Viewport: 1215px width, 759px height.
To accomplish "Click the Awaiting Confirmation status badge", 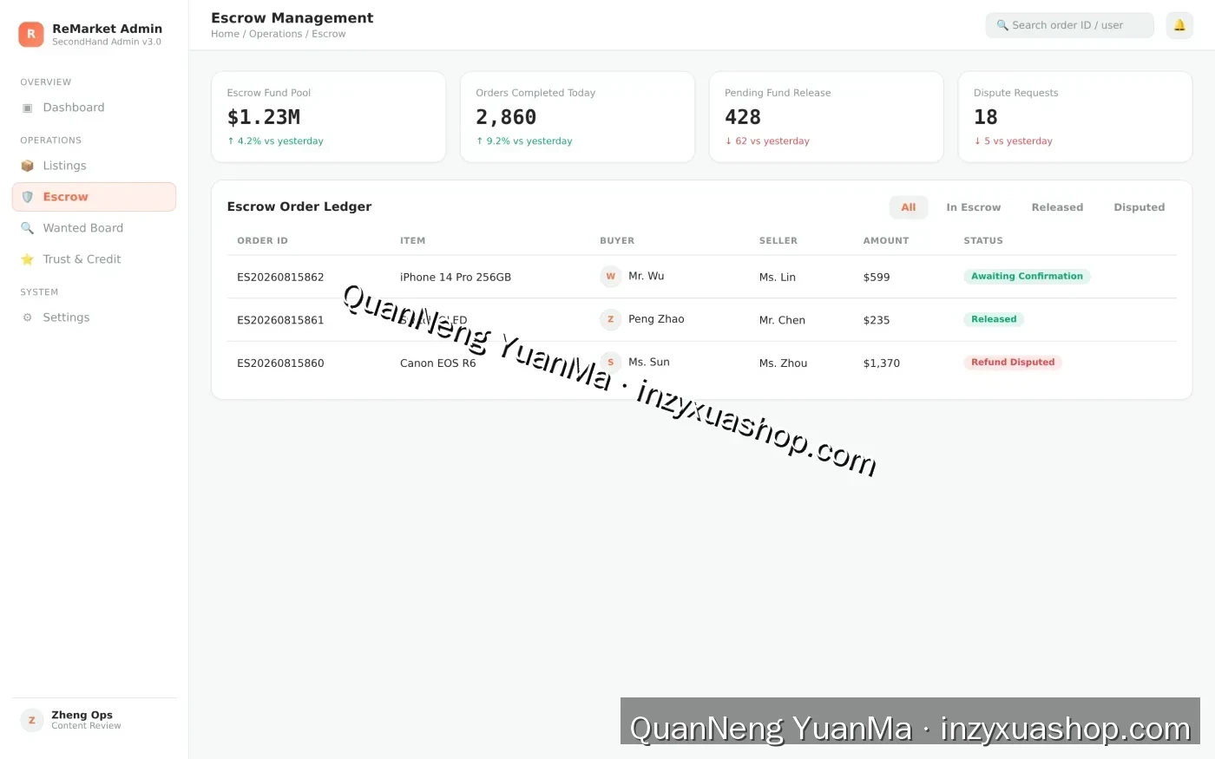I will point(1027,277).
